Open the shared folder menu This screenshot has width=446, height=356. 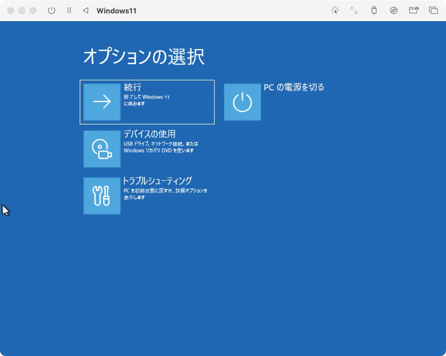[414, 11]
